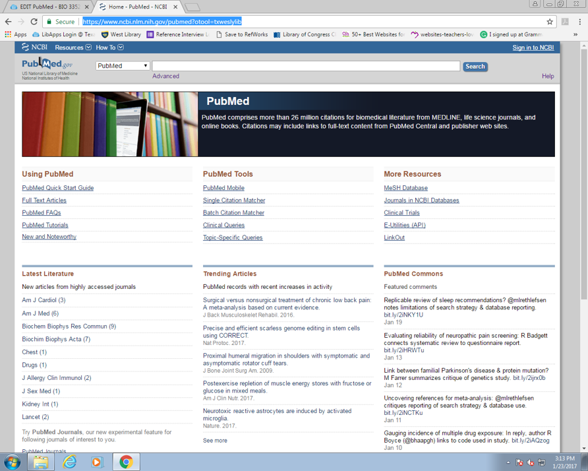588x471 pixels.
Task: Open the Grammarly signed up bookmark
Action: (511, 34)
